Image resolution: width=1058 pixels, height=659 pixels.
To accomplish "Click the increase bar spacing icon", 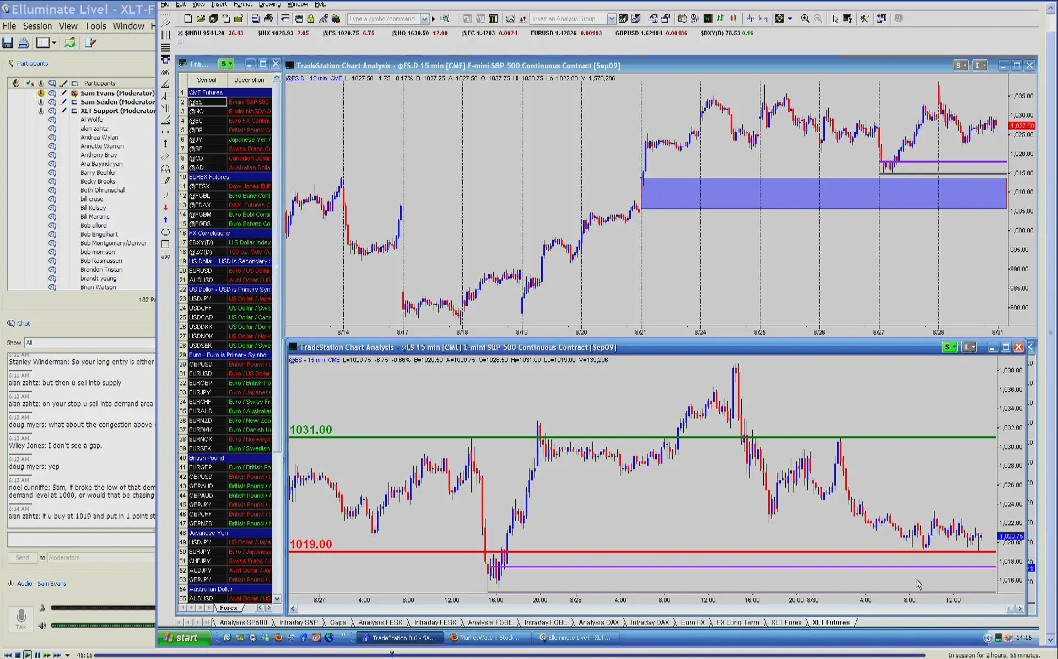I will tap(763, 19).
